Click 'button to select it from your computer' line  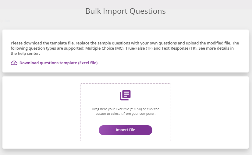point(125,114)
